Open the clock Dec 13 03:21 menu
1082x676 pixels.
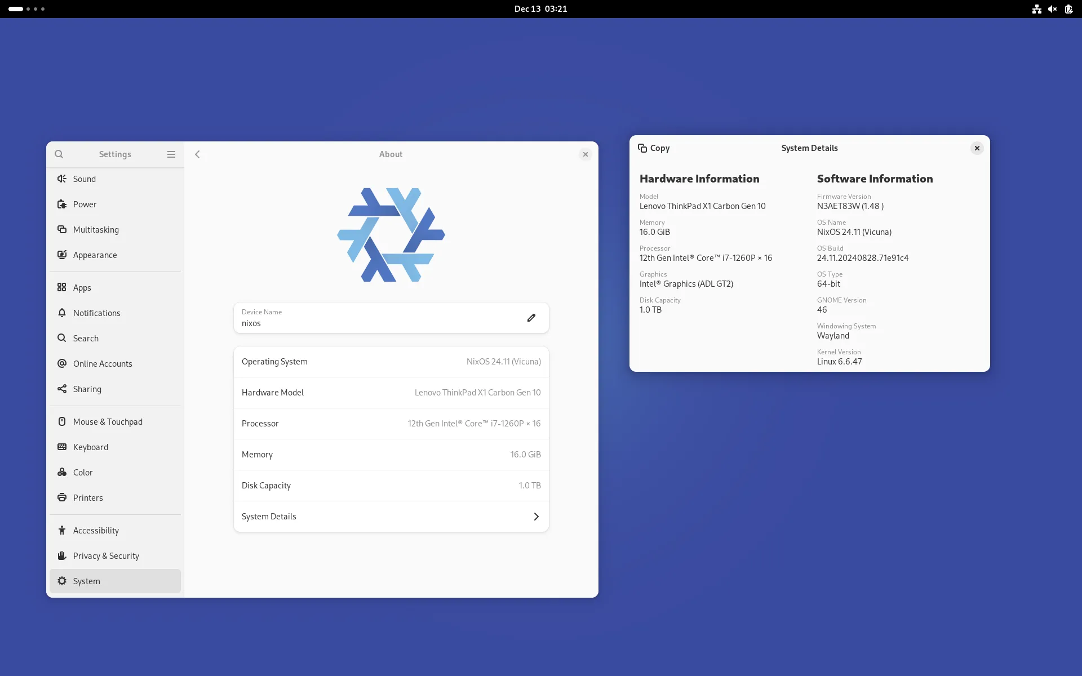[540, 9]
